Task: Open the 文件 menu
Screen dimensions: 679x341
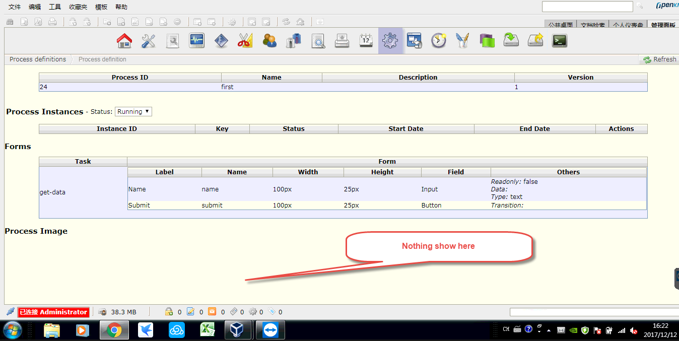Action: click(15, 7)
